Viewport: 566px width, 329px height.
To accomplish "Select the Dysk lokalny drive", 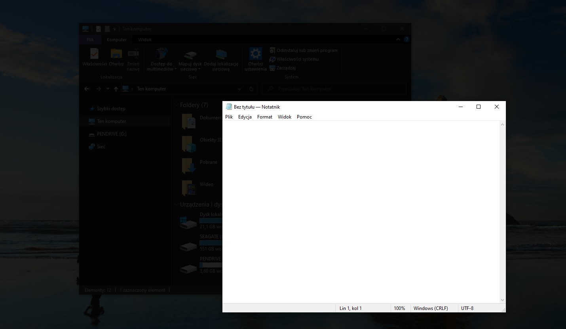I will point(201,221).
